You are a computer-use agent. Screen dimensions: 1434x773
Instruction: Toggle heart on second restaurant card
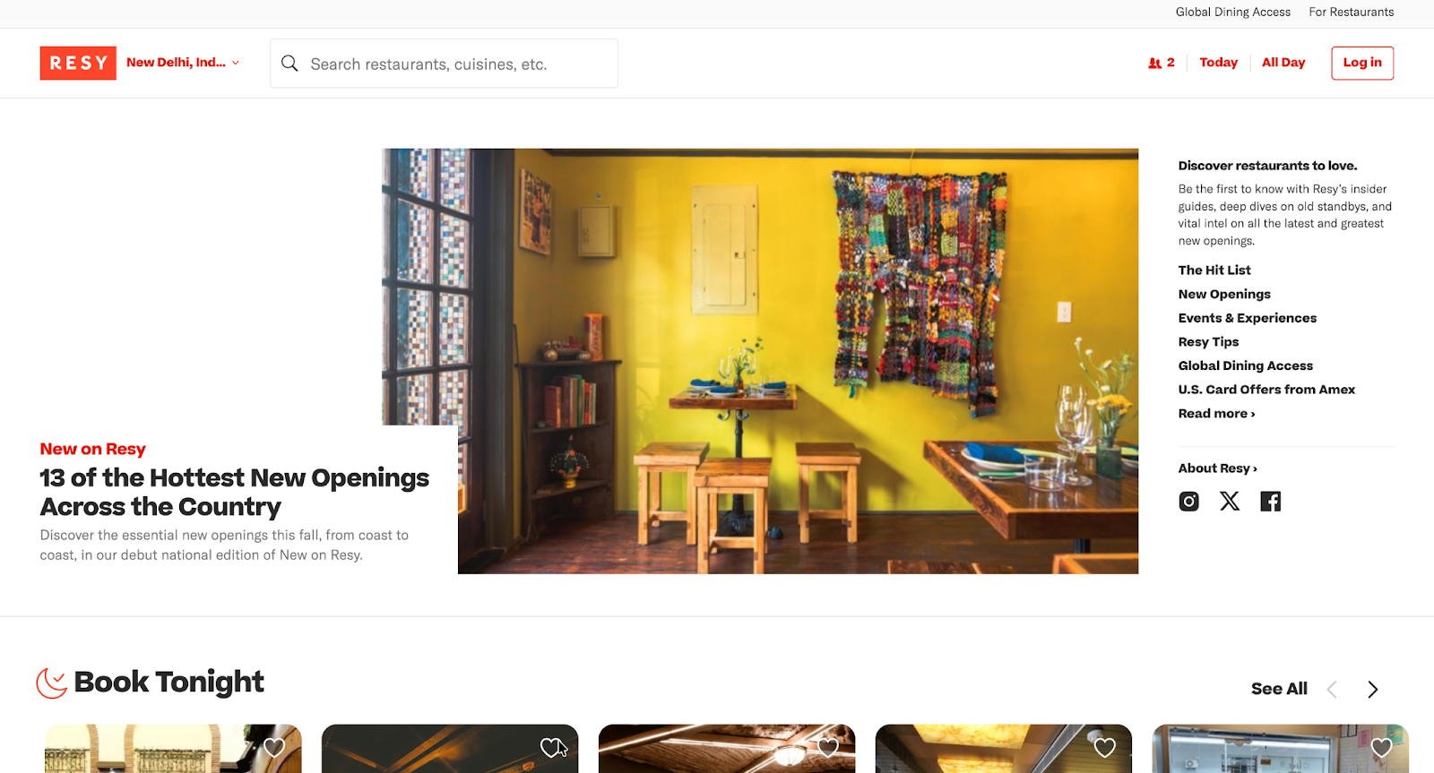click(551, 747)
